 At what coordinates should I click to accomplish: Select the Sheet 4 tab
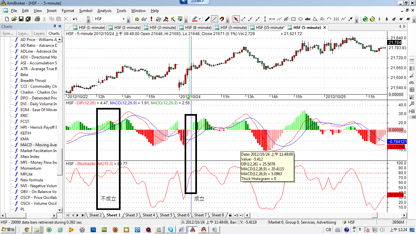pos(149,215)
